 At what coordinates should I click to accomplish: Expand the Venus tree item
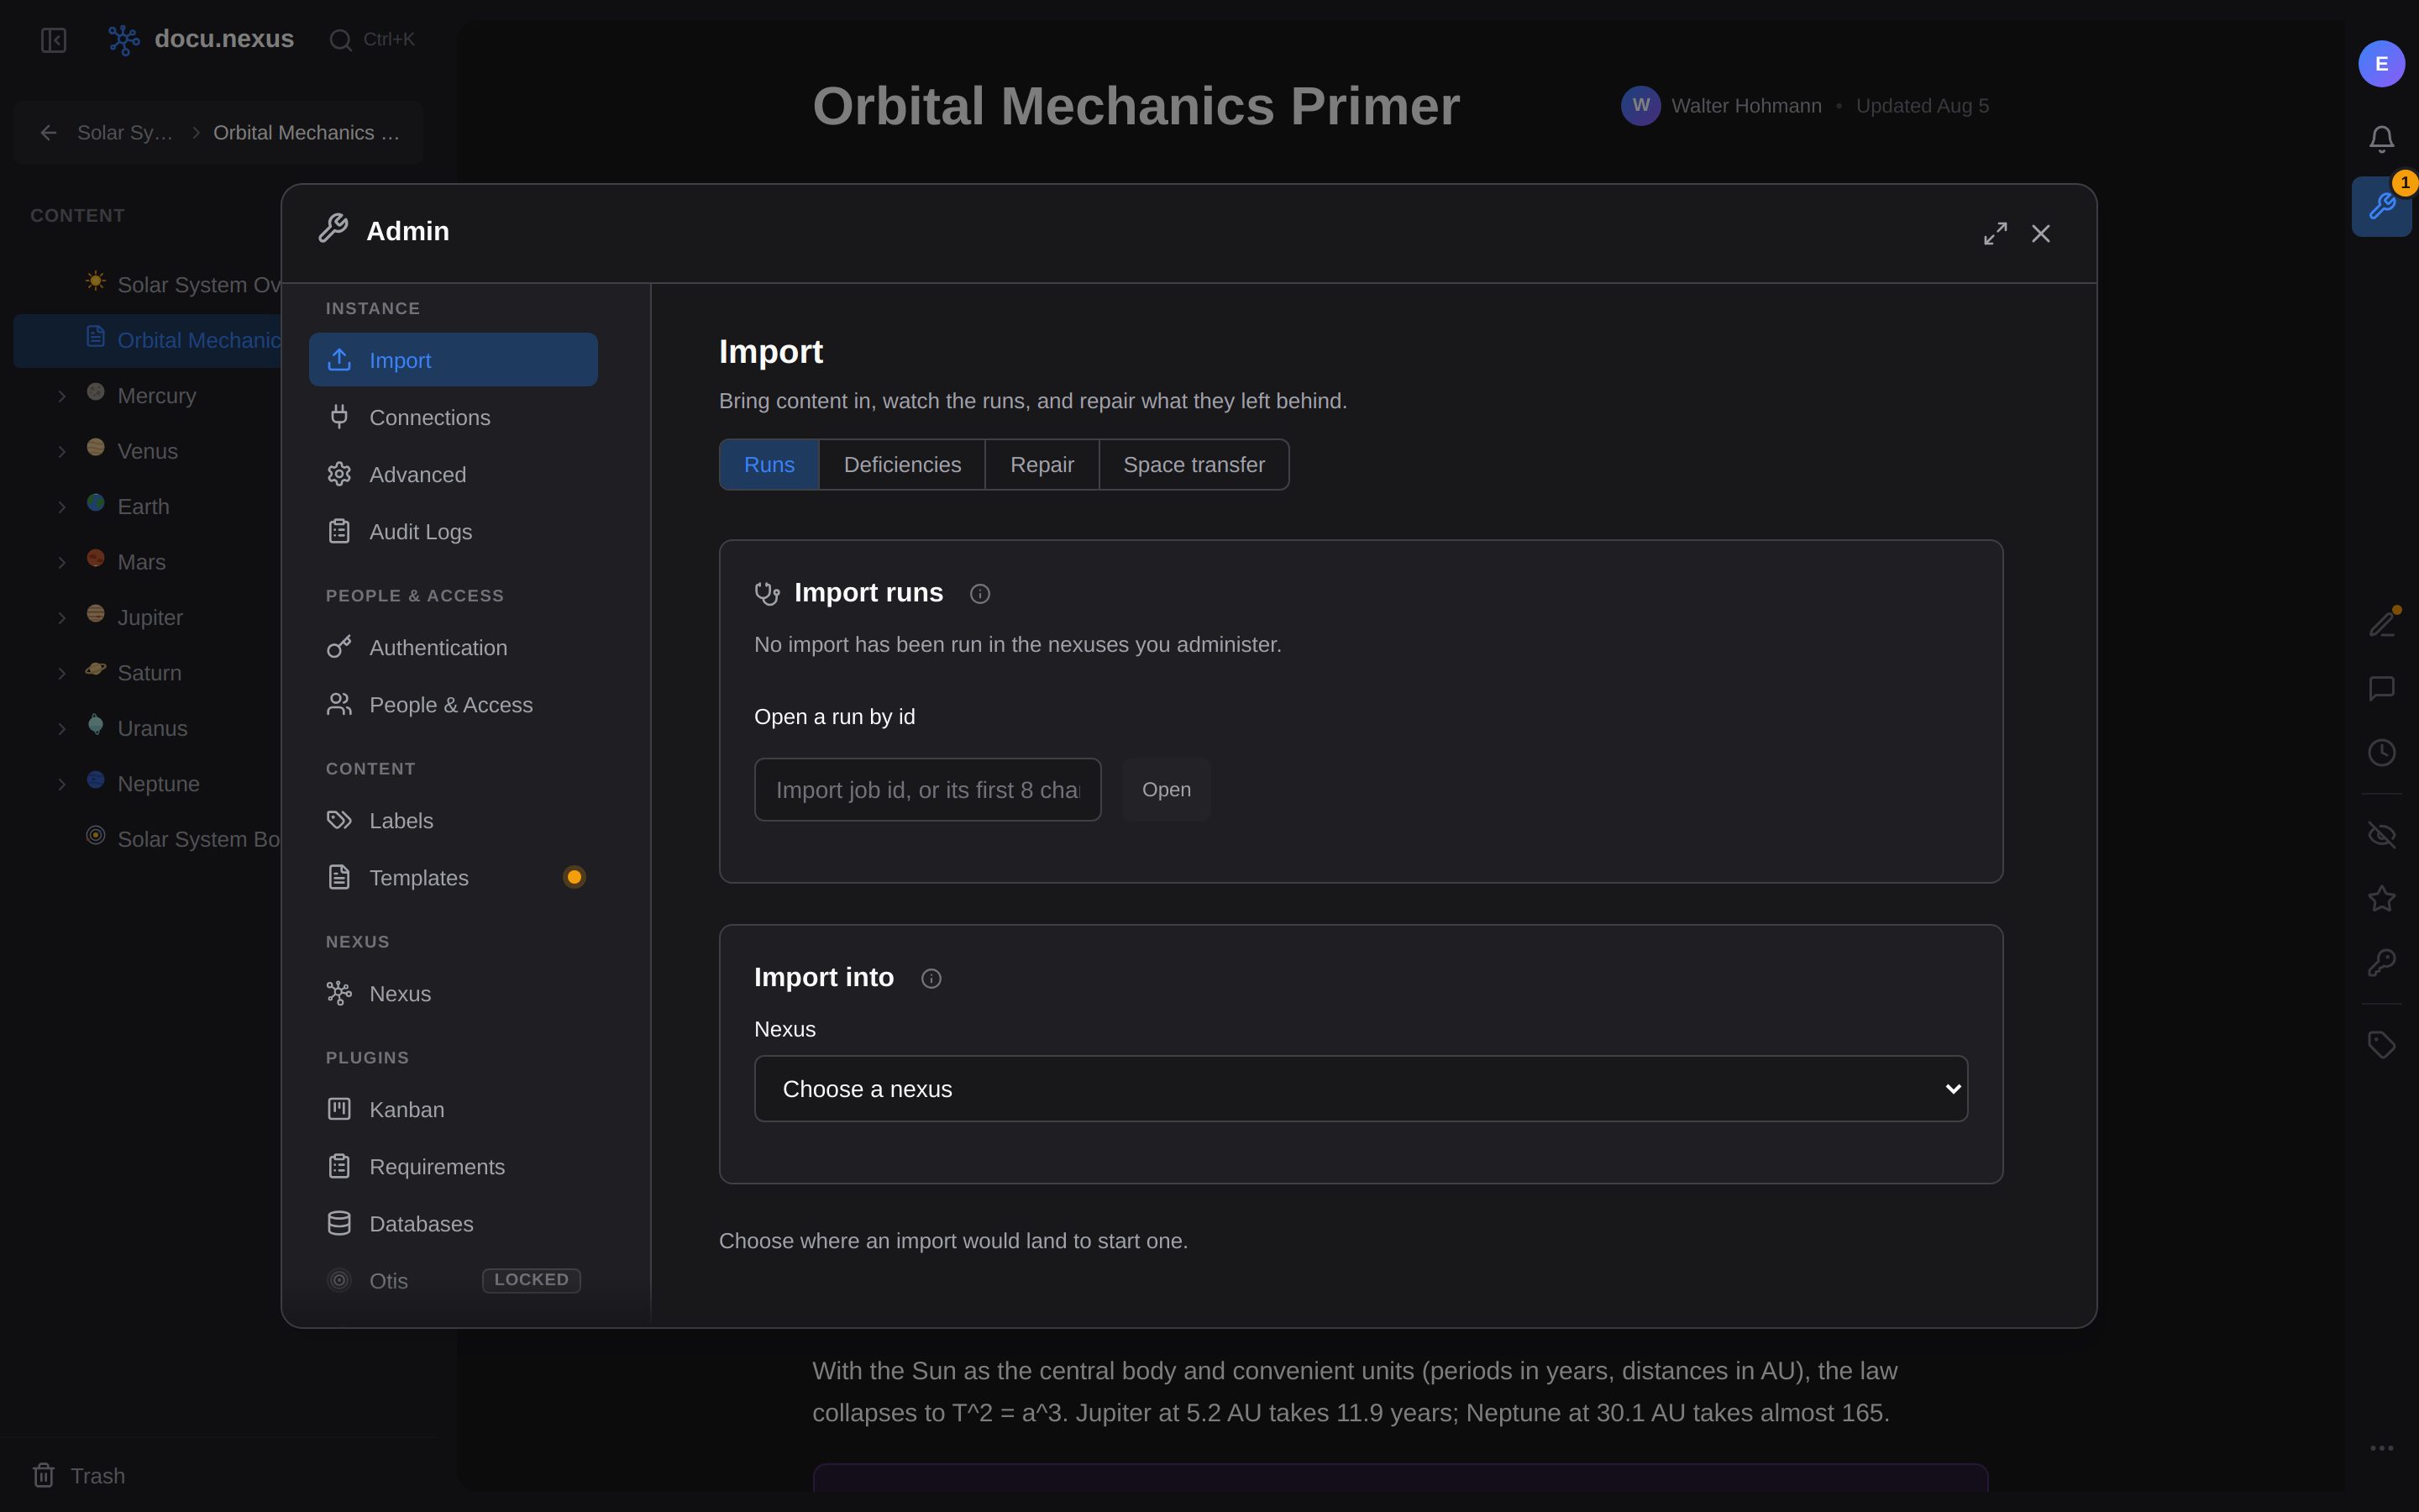tap(62, 452)
